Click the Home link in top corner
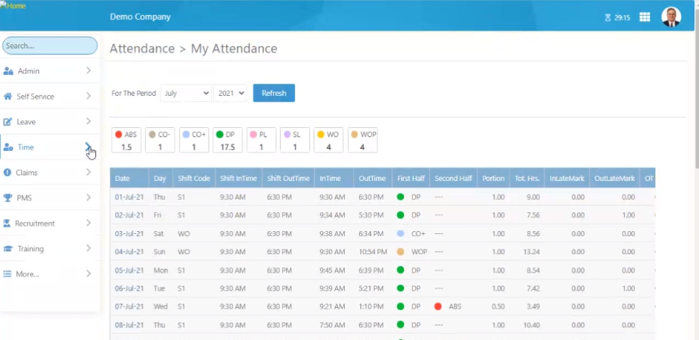Viewport: 699px width, 340px height. pyautogui.click(x=13, y=5)
